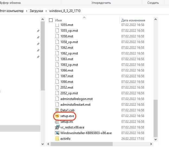Image resolution: width=169 pixels, height=152 pixels.
Task: Click the file icon of 1063_xp.mst
Action: (57, 65)
